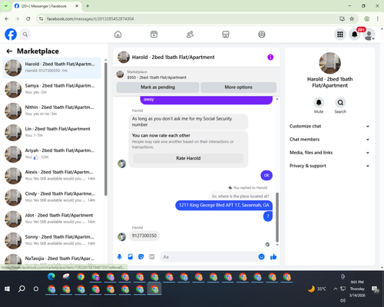Open the notifications bell with 20+ badge
This screenshot has height=307, width=384.
pos(355,35)
